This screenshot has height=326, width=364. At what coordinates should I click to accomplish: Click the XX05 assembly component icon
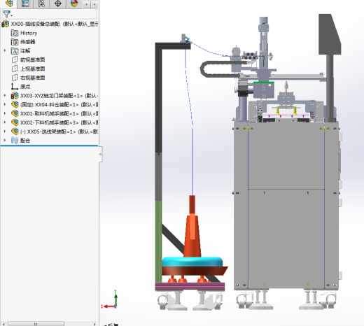[x=15, y=132]
